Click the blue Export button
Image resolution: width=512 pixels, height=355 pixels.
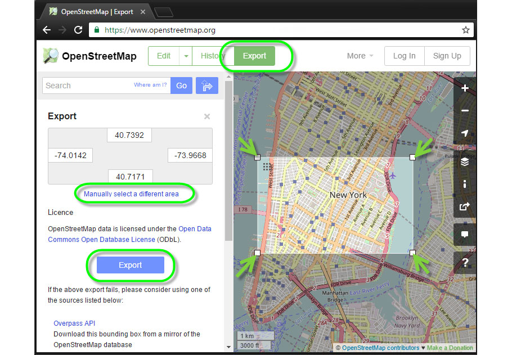click(131, 265)
